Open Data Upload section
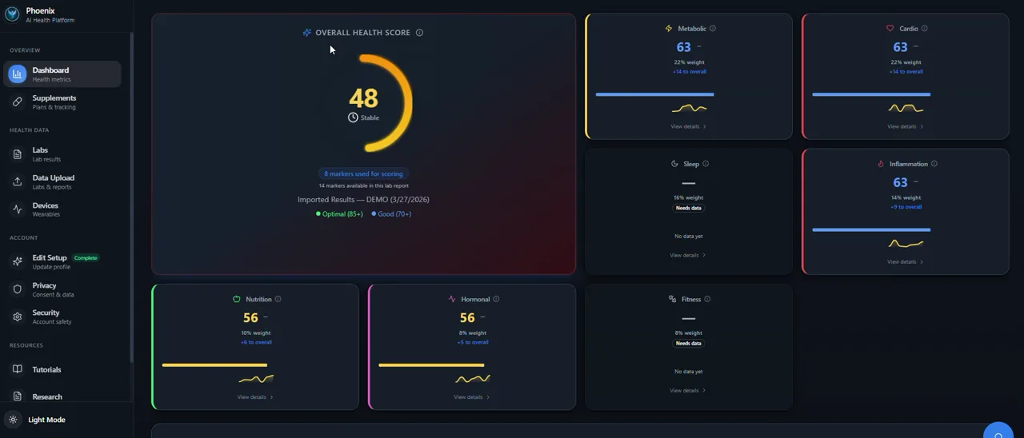Image resolution: width=1024 pixels, height=438 pixels. click(62, 182)
